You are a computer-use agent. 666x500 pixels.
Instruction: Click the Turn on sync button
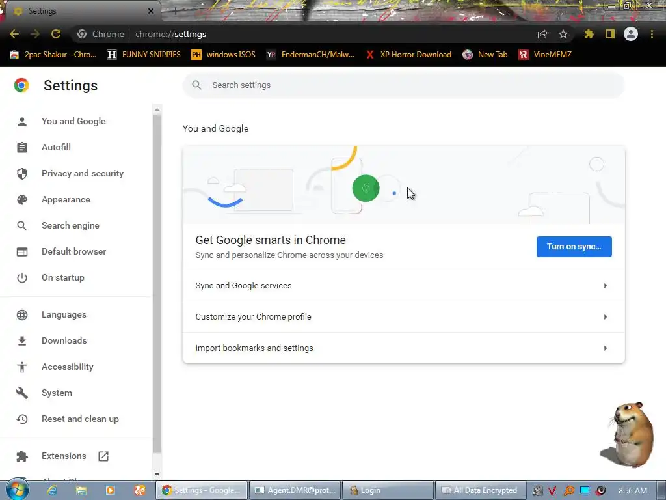(574, 247)
